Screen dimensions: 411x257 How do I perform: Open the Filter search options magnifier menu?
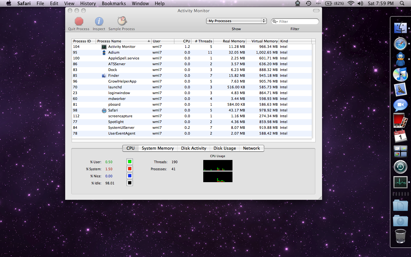click(x=275, y=22)
